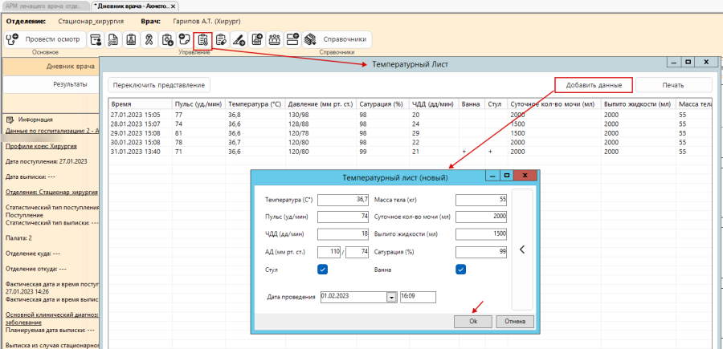
Task: Click the Сатурация (%) column header
Action: [382, 104]
